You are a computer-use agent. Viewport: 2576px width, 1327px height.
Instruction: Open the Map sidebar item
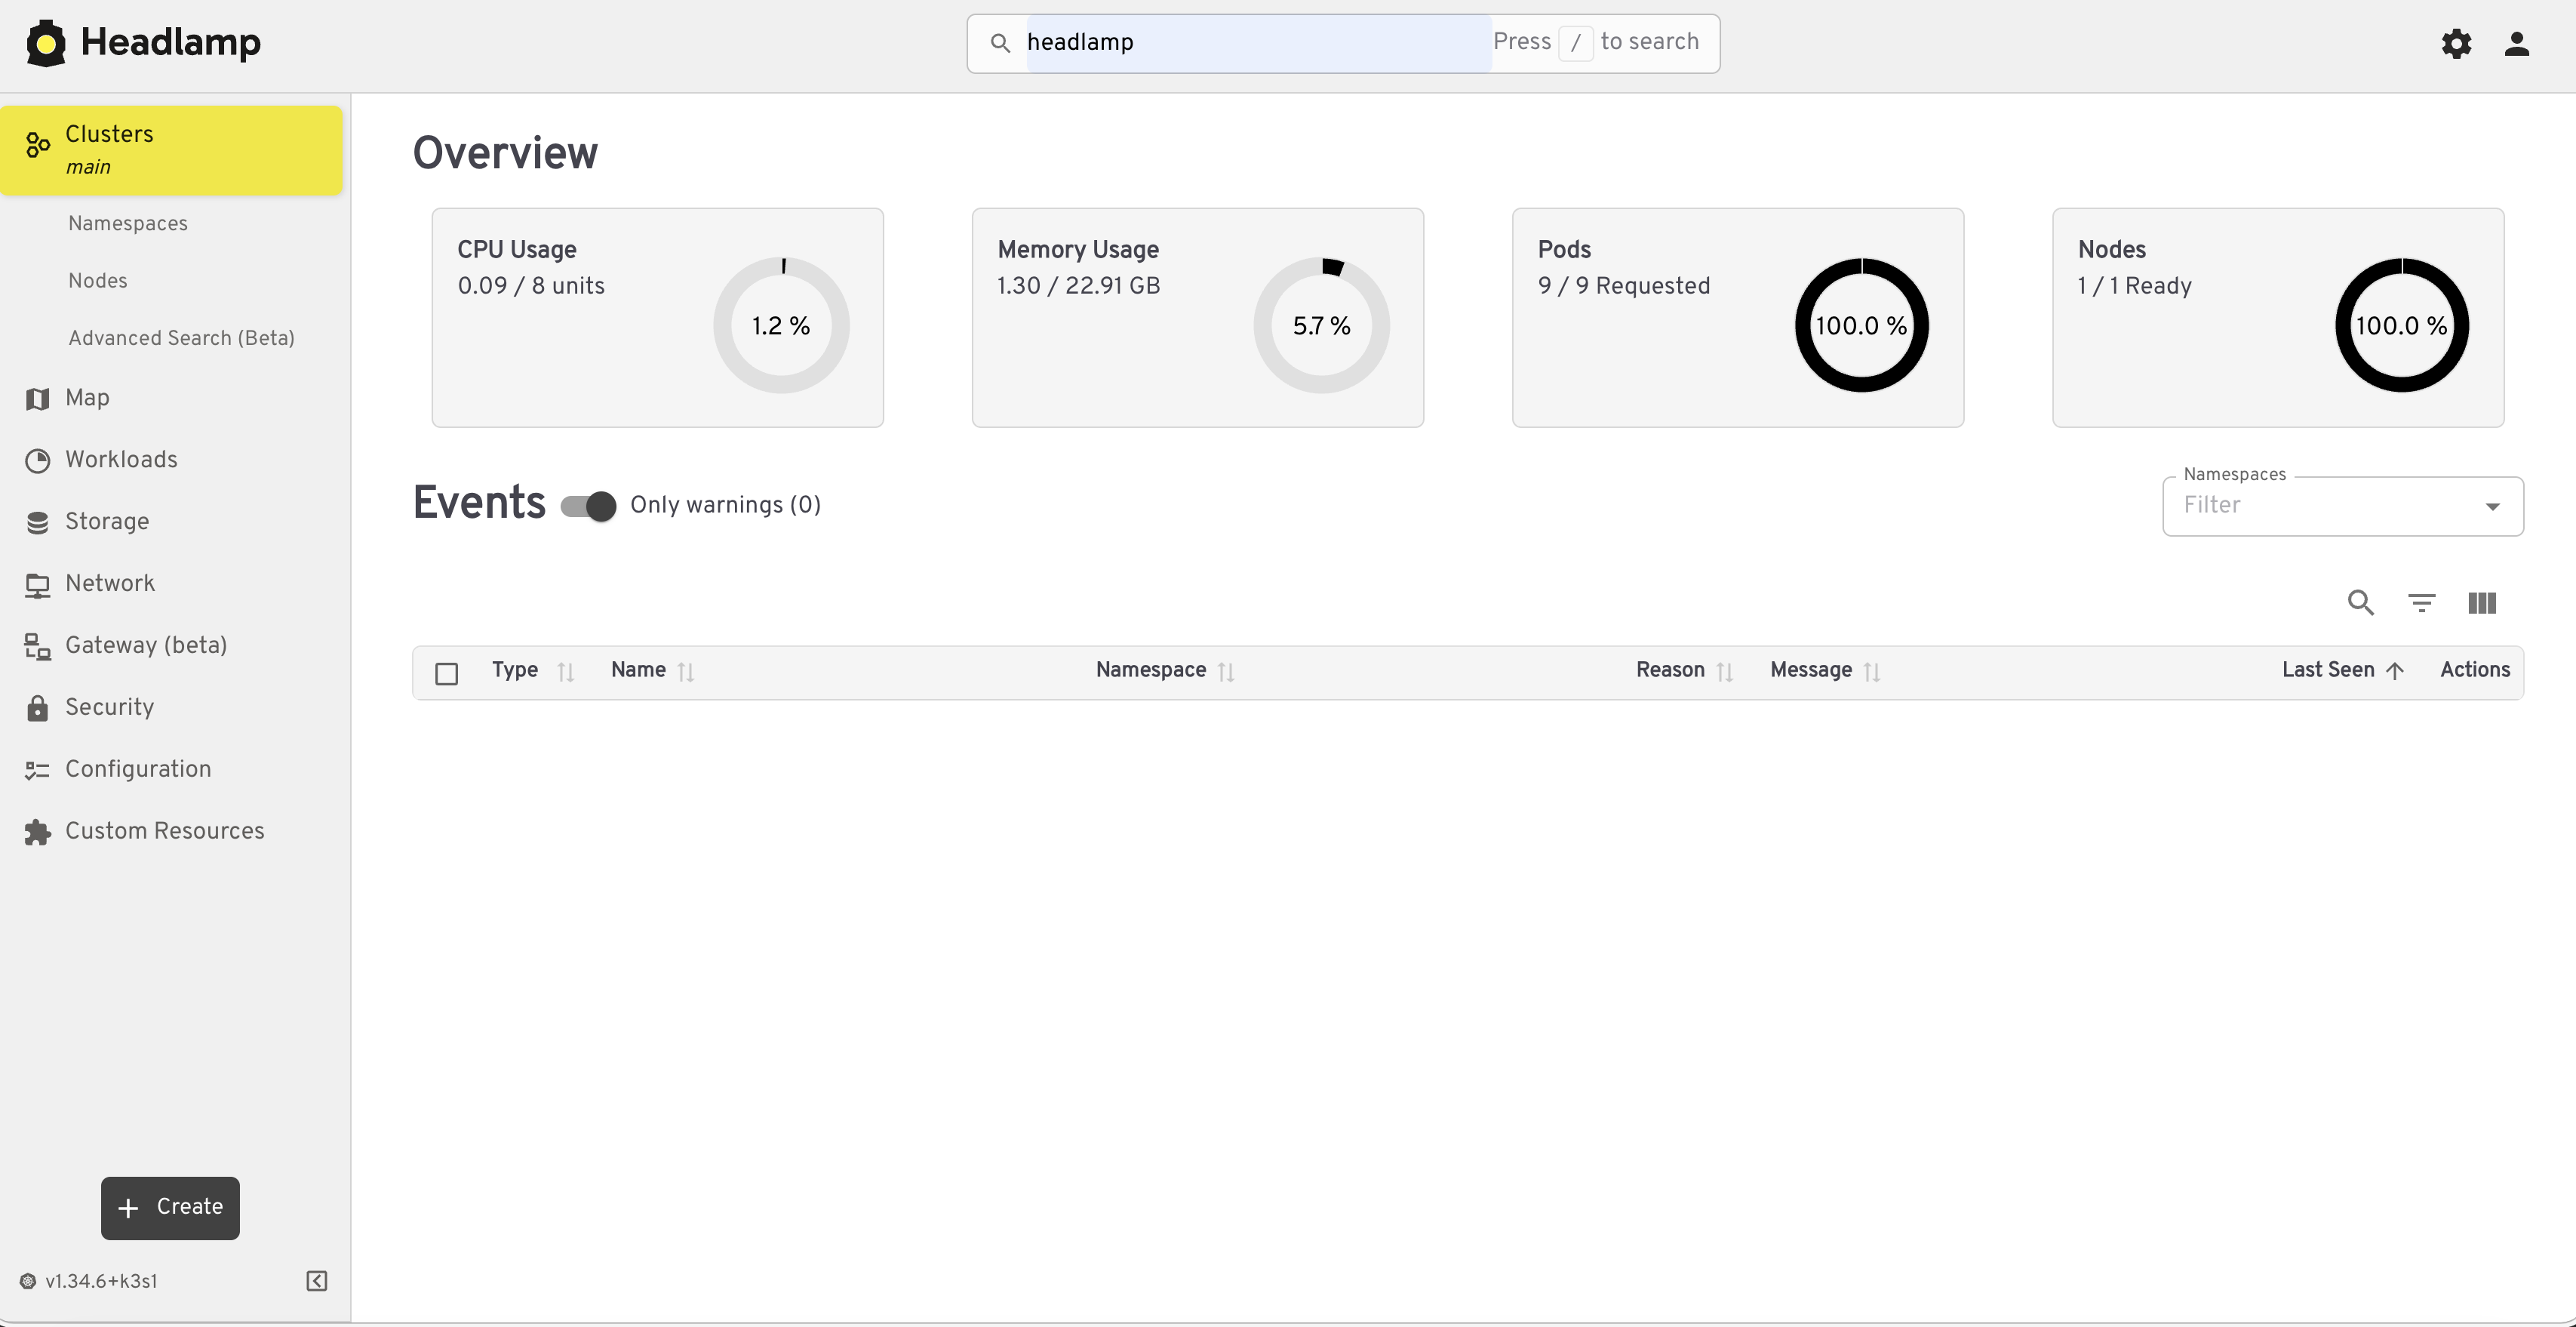[x=87, y=399]
